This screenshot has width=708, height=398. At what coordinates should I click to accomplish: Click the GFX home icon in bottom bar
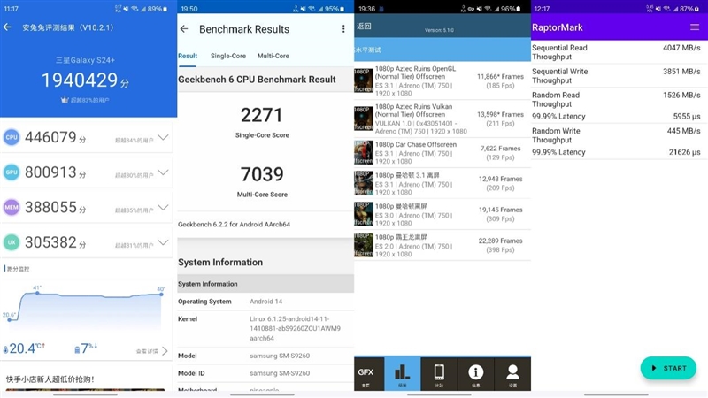(x=366, y=374)
